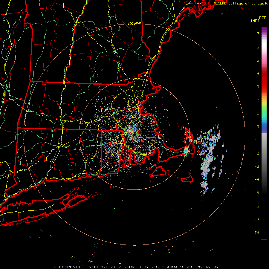The height and width of the screenshot is (269, 269).
Task: Click the Differential Reflectivity KBOX caption text
Action: (x=136, y=267)
